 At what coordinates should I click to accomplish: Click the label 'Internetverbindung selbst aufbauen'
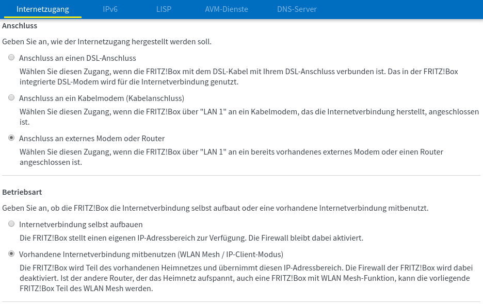81,225
